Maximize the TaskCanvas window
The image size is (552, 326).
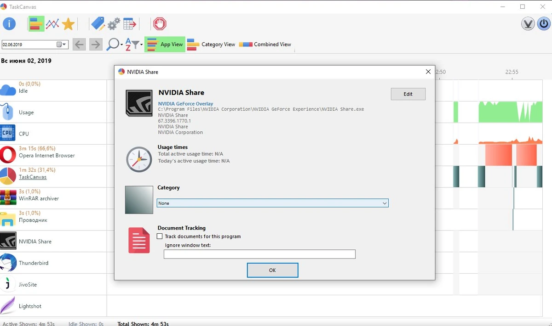point(523,6)
